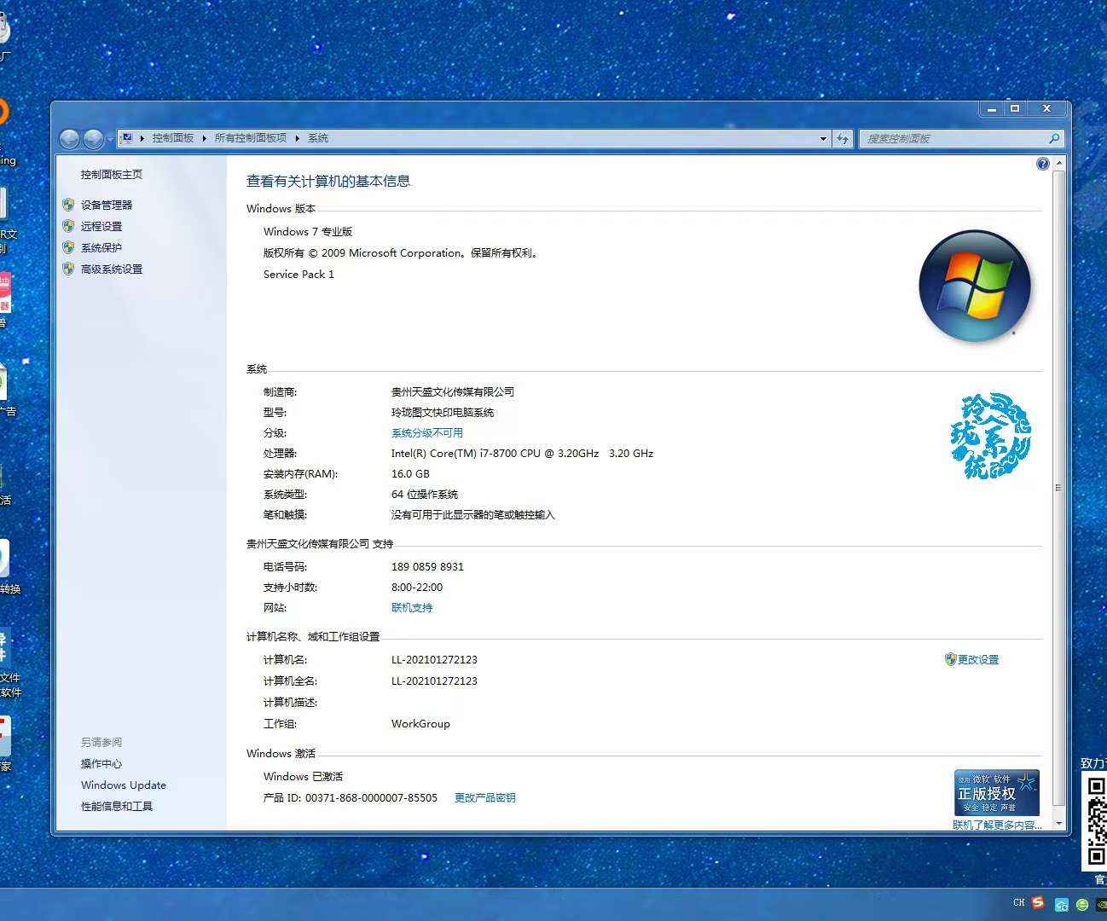This screenshot has width=1107, height=921.
Task: Select the WorkGroup value
Action: 420,724
